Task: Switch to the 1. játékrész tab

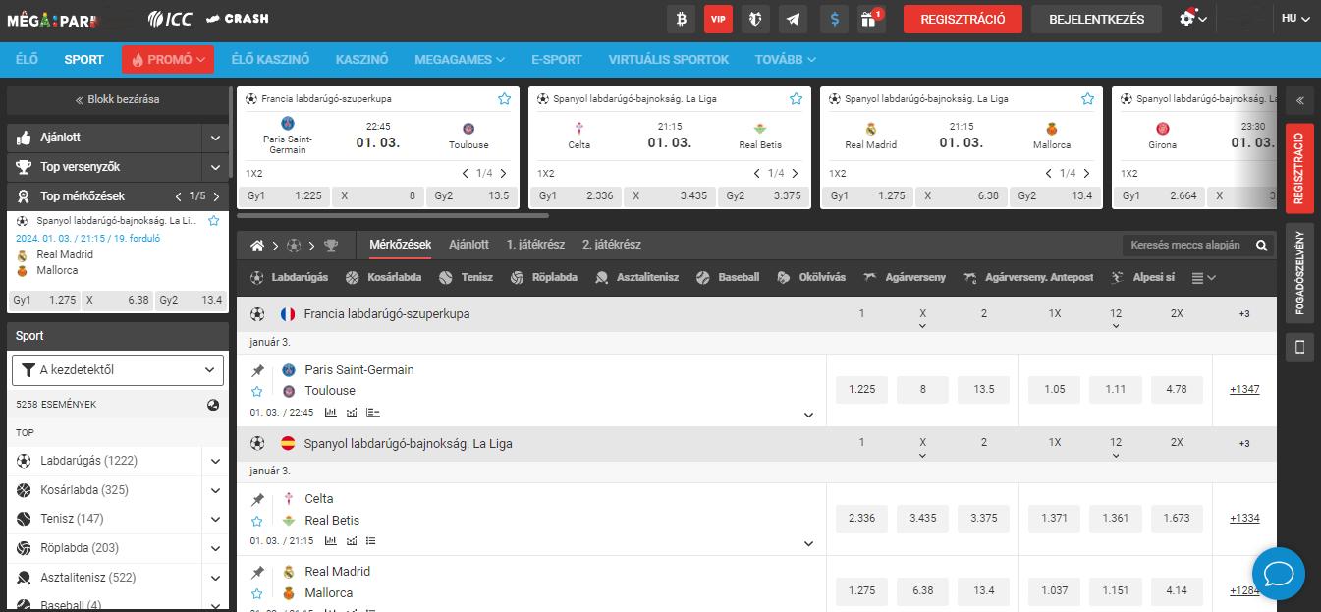Action: point(535,245)
